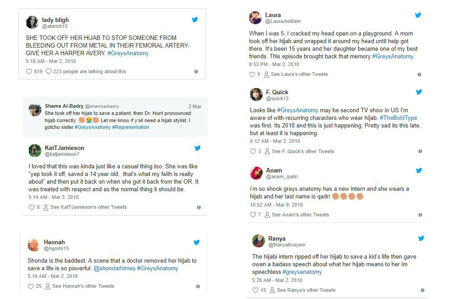Click info icon on Ranya's tweet
Viewport: 450px width, 299px height.
[422, 290]
